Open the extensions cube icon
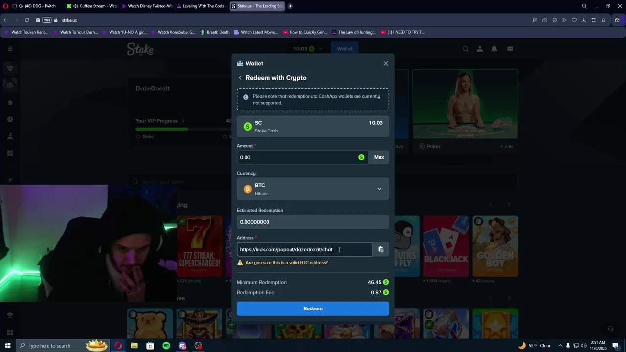Viewport: 626px width, 352px height. (x=617, y=20)
